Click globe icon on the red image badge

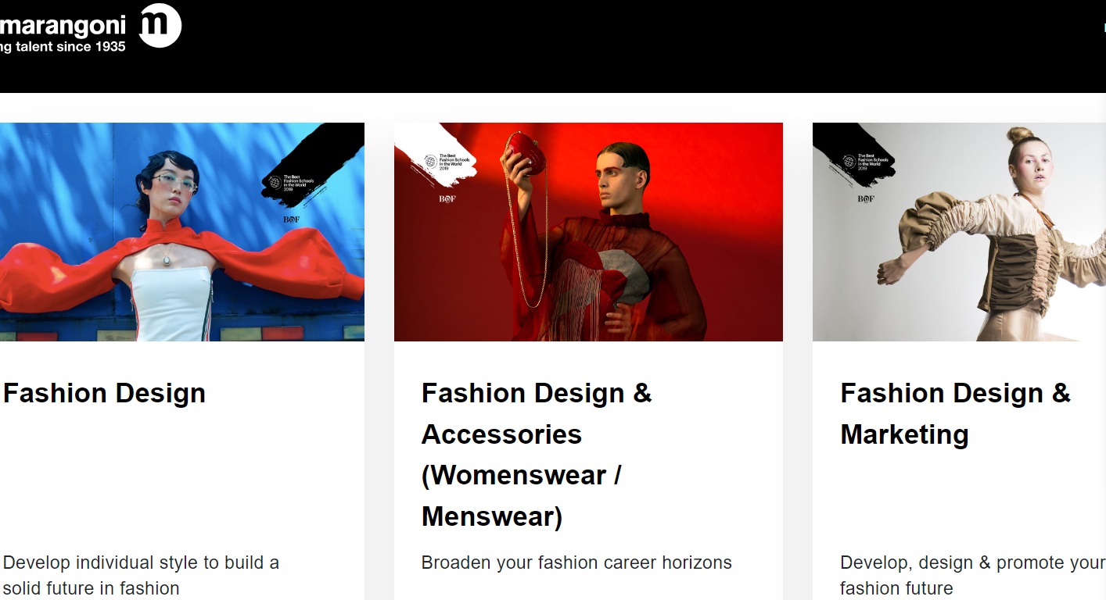click(430, 162)
